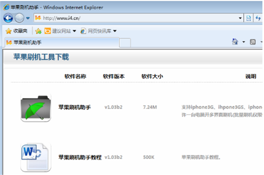Open a new blank tab

[x=125, y=43]
